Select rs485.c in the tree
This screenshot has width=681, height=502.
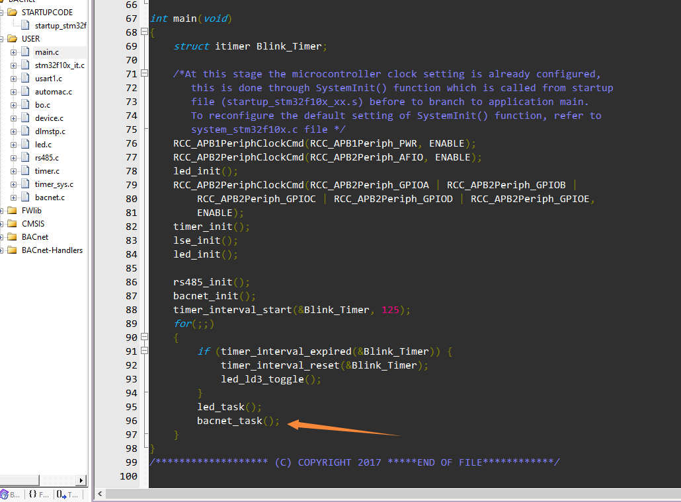coord(46,158)
